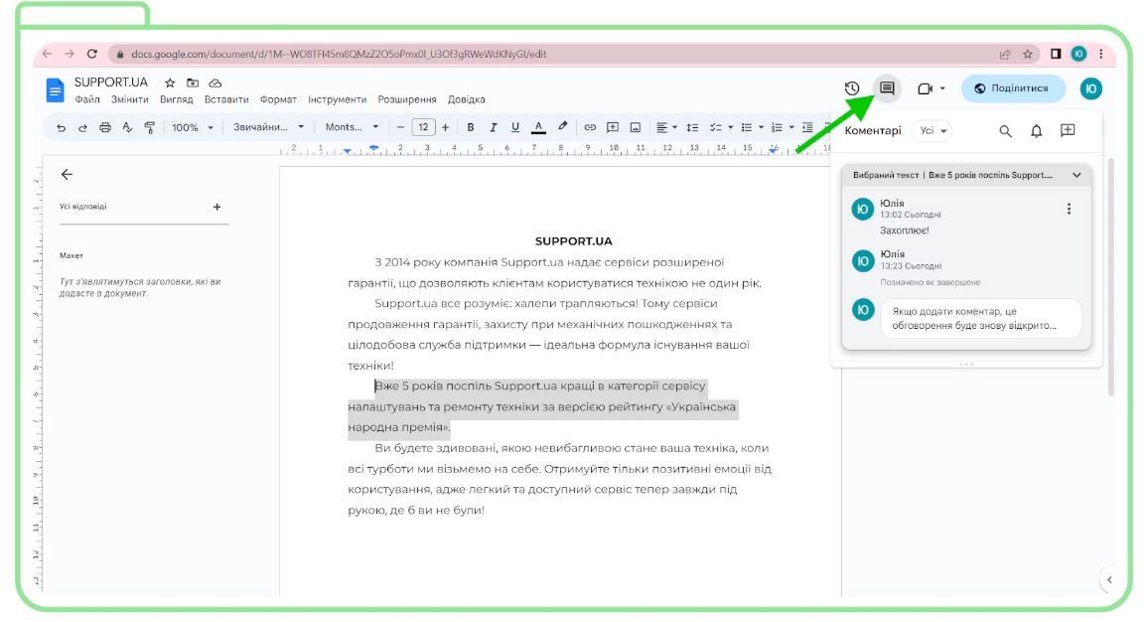This screenshot has width=1147, height=622.
Task: Undo the last action
Action: click(61, 127)
